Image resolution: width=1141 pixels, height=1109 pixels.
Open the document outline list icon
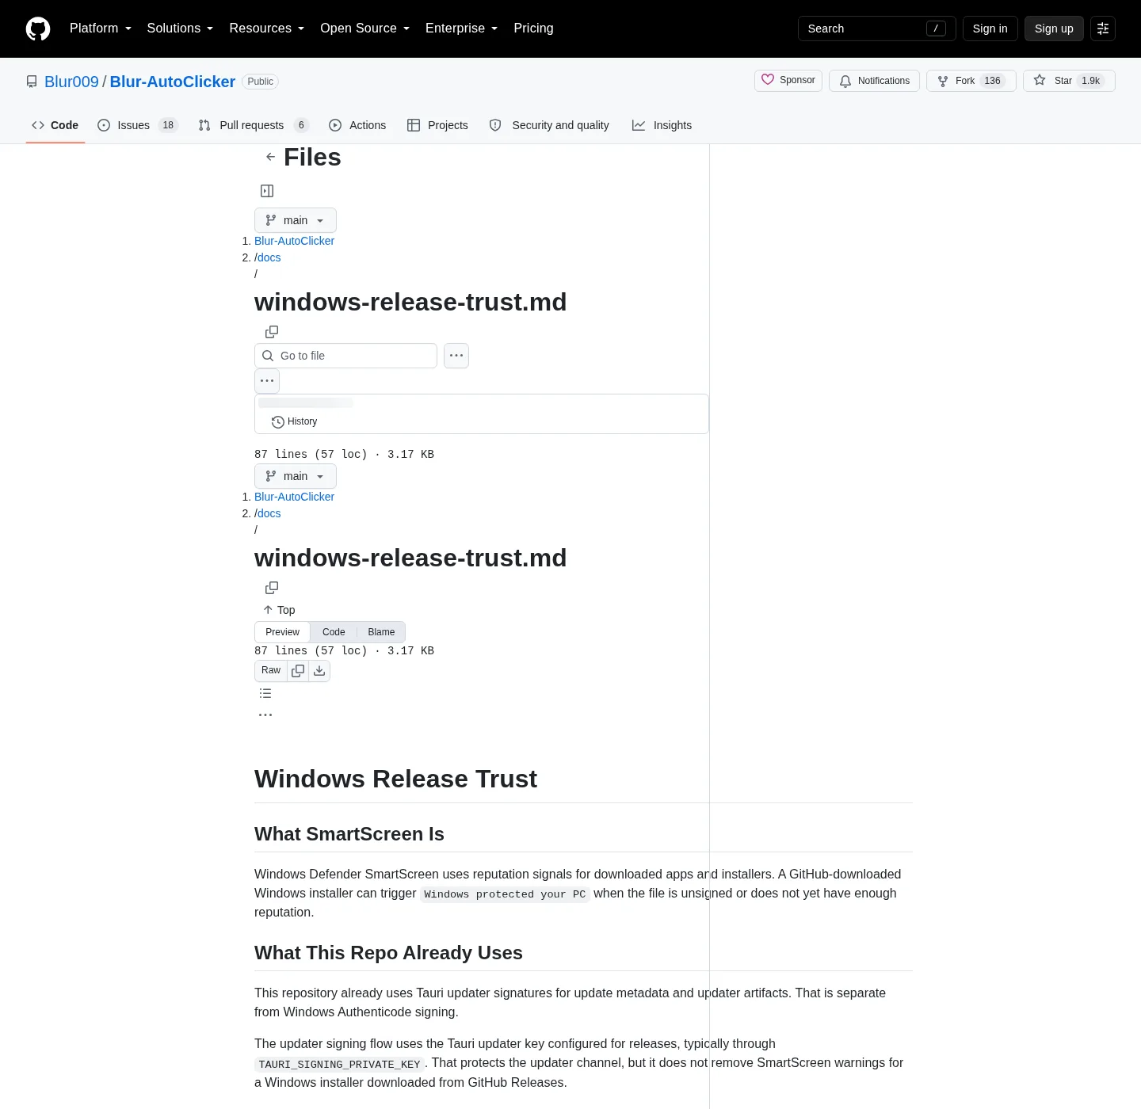pos(265,693)
